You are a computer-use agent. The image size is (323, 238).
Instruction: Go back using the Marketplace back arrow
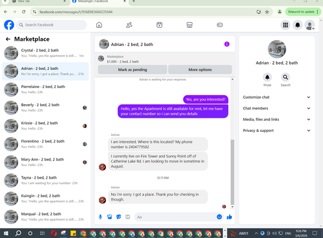8,39
